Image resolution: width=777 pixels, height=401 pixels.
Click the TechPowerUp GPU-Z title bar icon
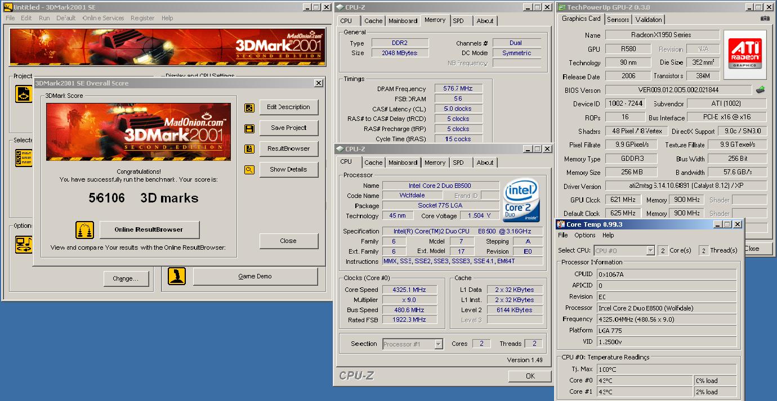[561, 7]
